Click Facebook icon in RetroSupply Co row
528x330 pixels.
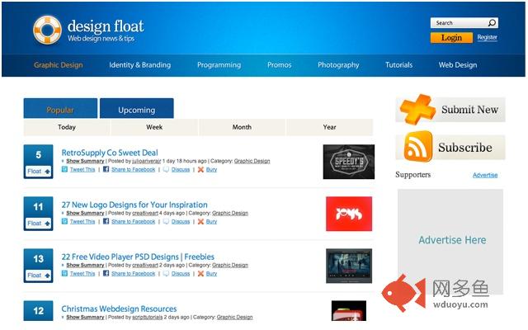[106, 169]
